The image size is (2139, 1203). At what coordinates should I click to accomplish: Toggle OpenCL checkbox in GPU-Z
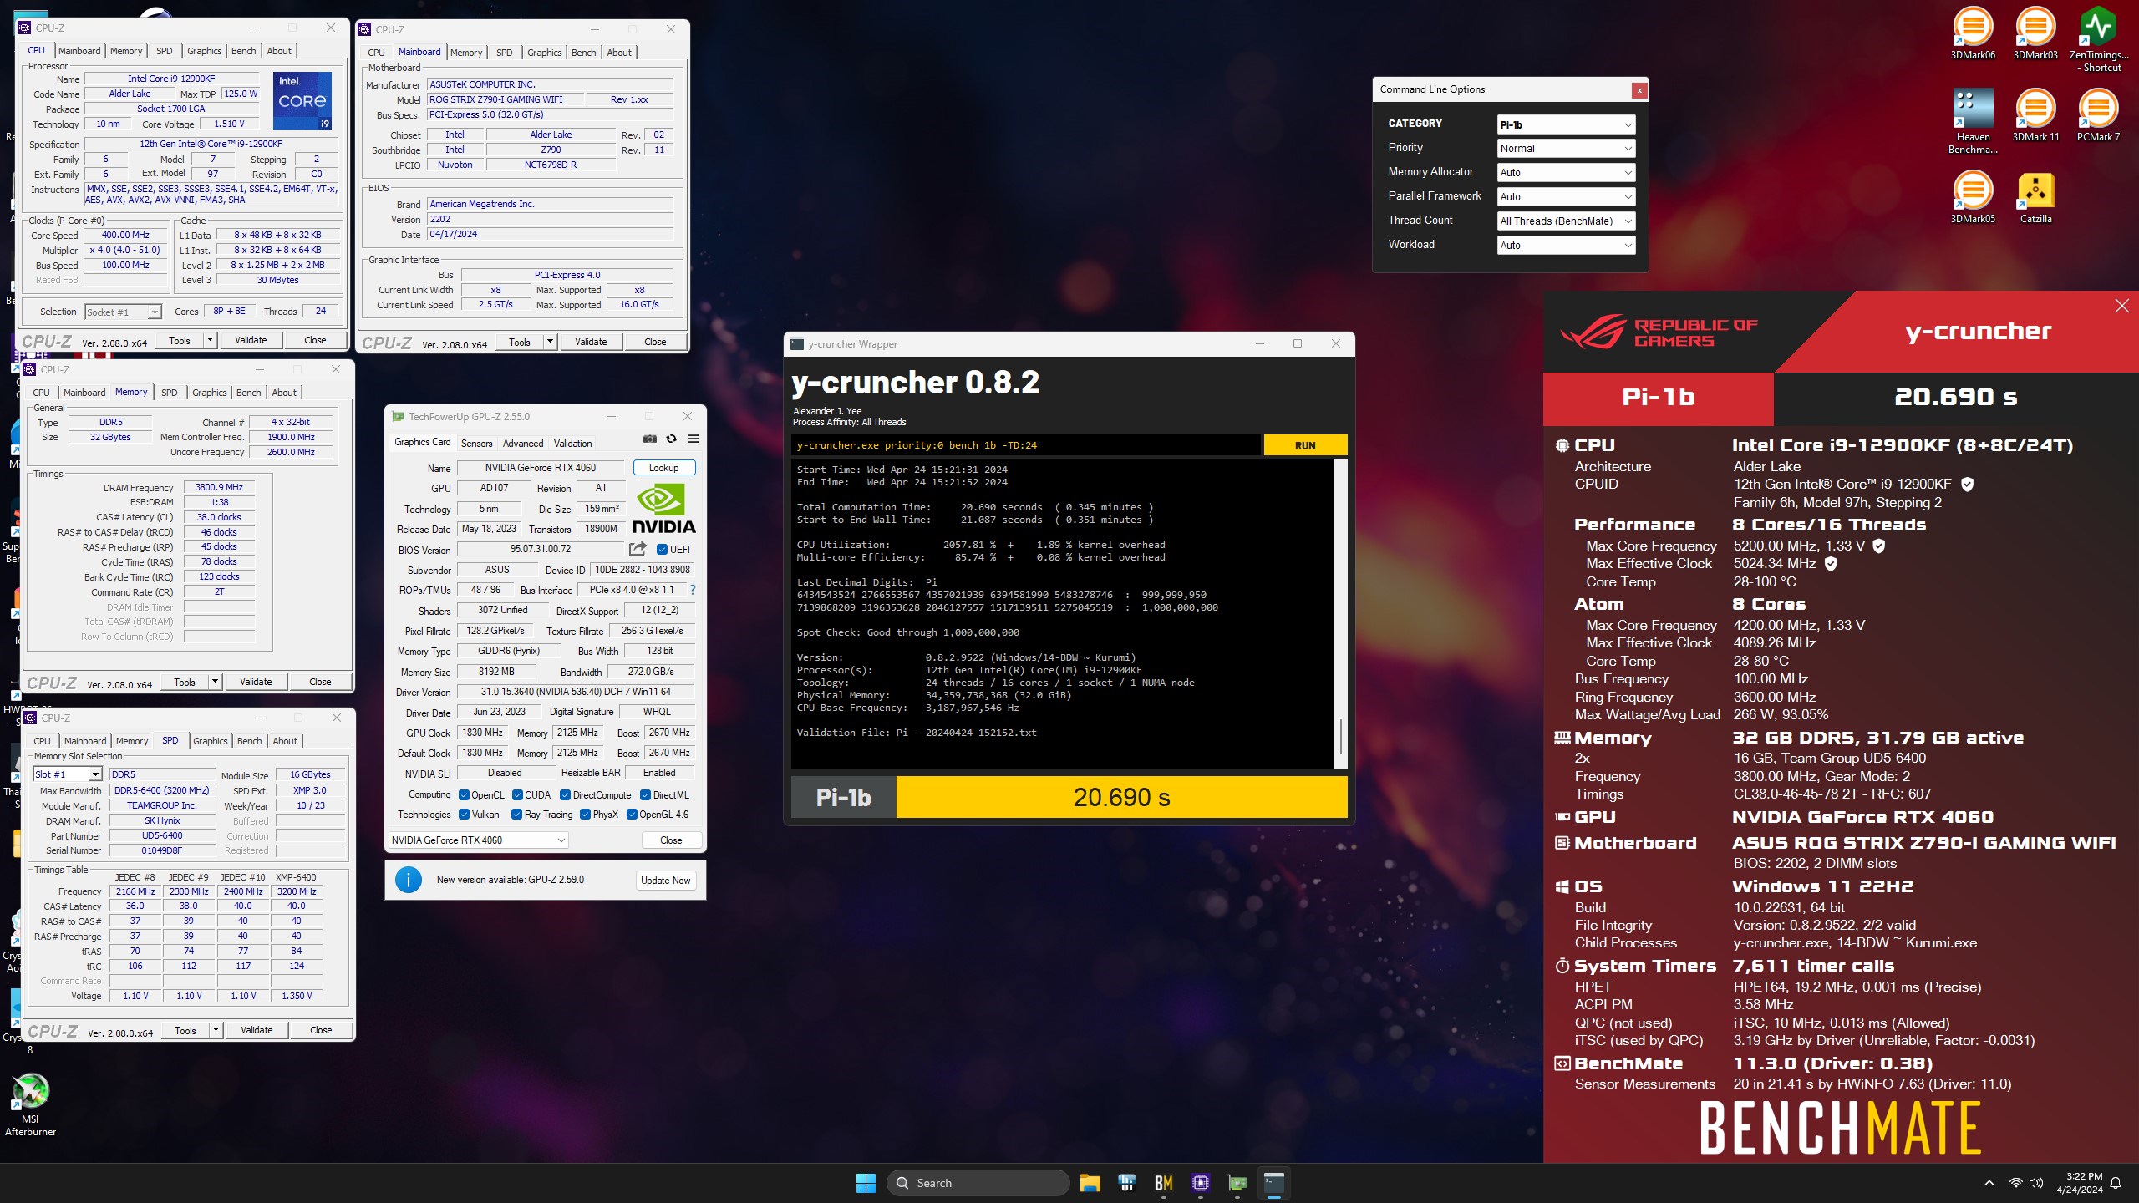464,795
